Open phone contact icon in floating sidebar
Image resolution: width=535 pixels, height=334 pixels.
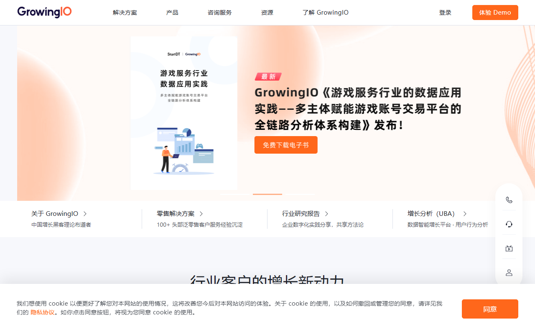click(509, 200)
